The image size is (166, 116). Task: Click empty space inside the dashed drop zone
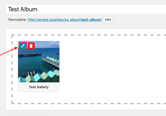click(x=112, y=69)
